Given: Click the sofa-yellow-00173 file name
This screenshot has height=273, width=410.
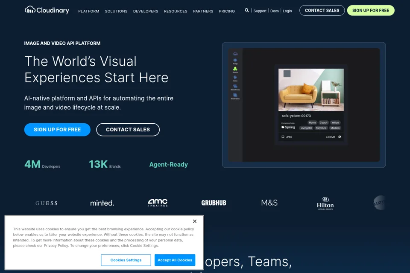Looking at the screenshot, I should [x=296, y=116].
